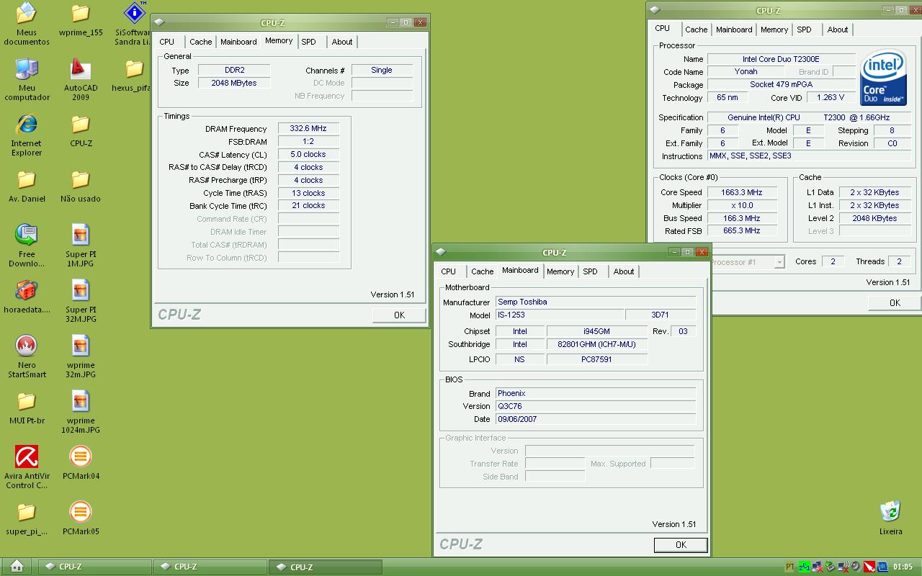Click the home start button on the taskbar
The height and width of the screenshot is (576, 922).
click(x=17, y=566)
